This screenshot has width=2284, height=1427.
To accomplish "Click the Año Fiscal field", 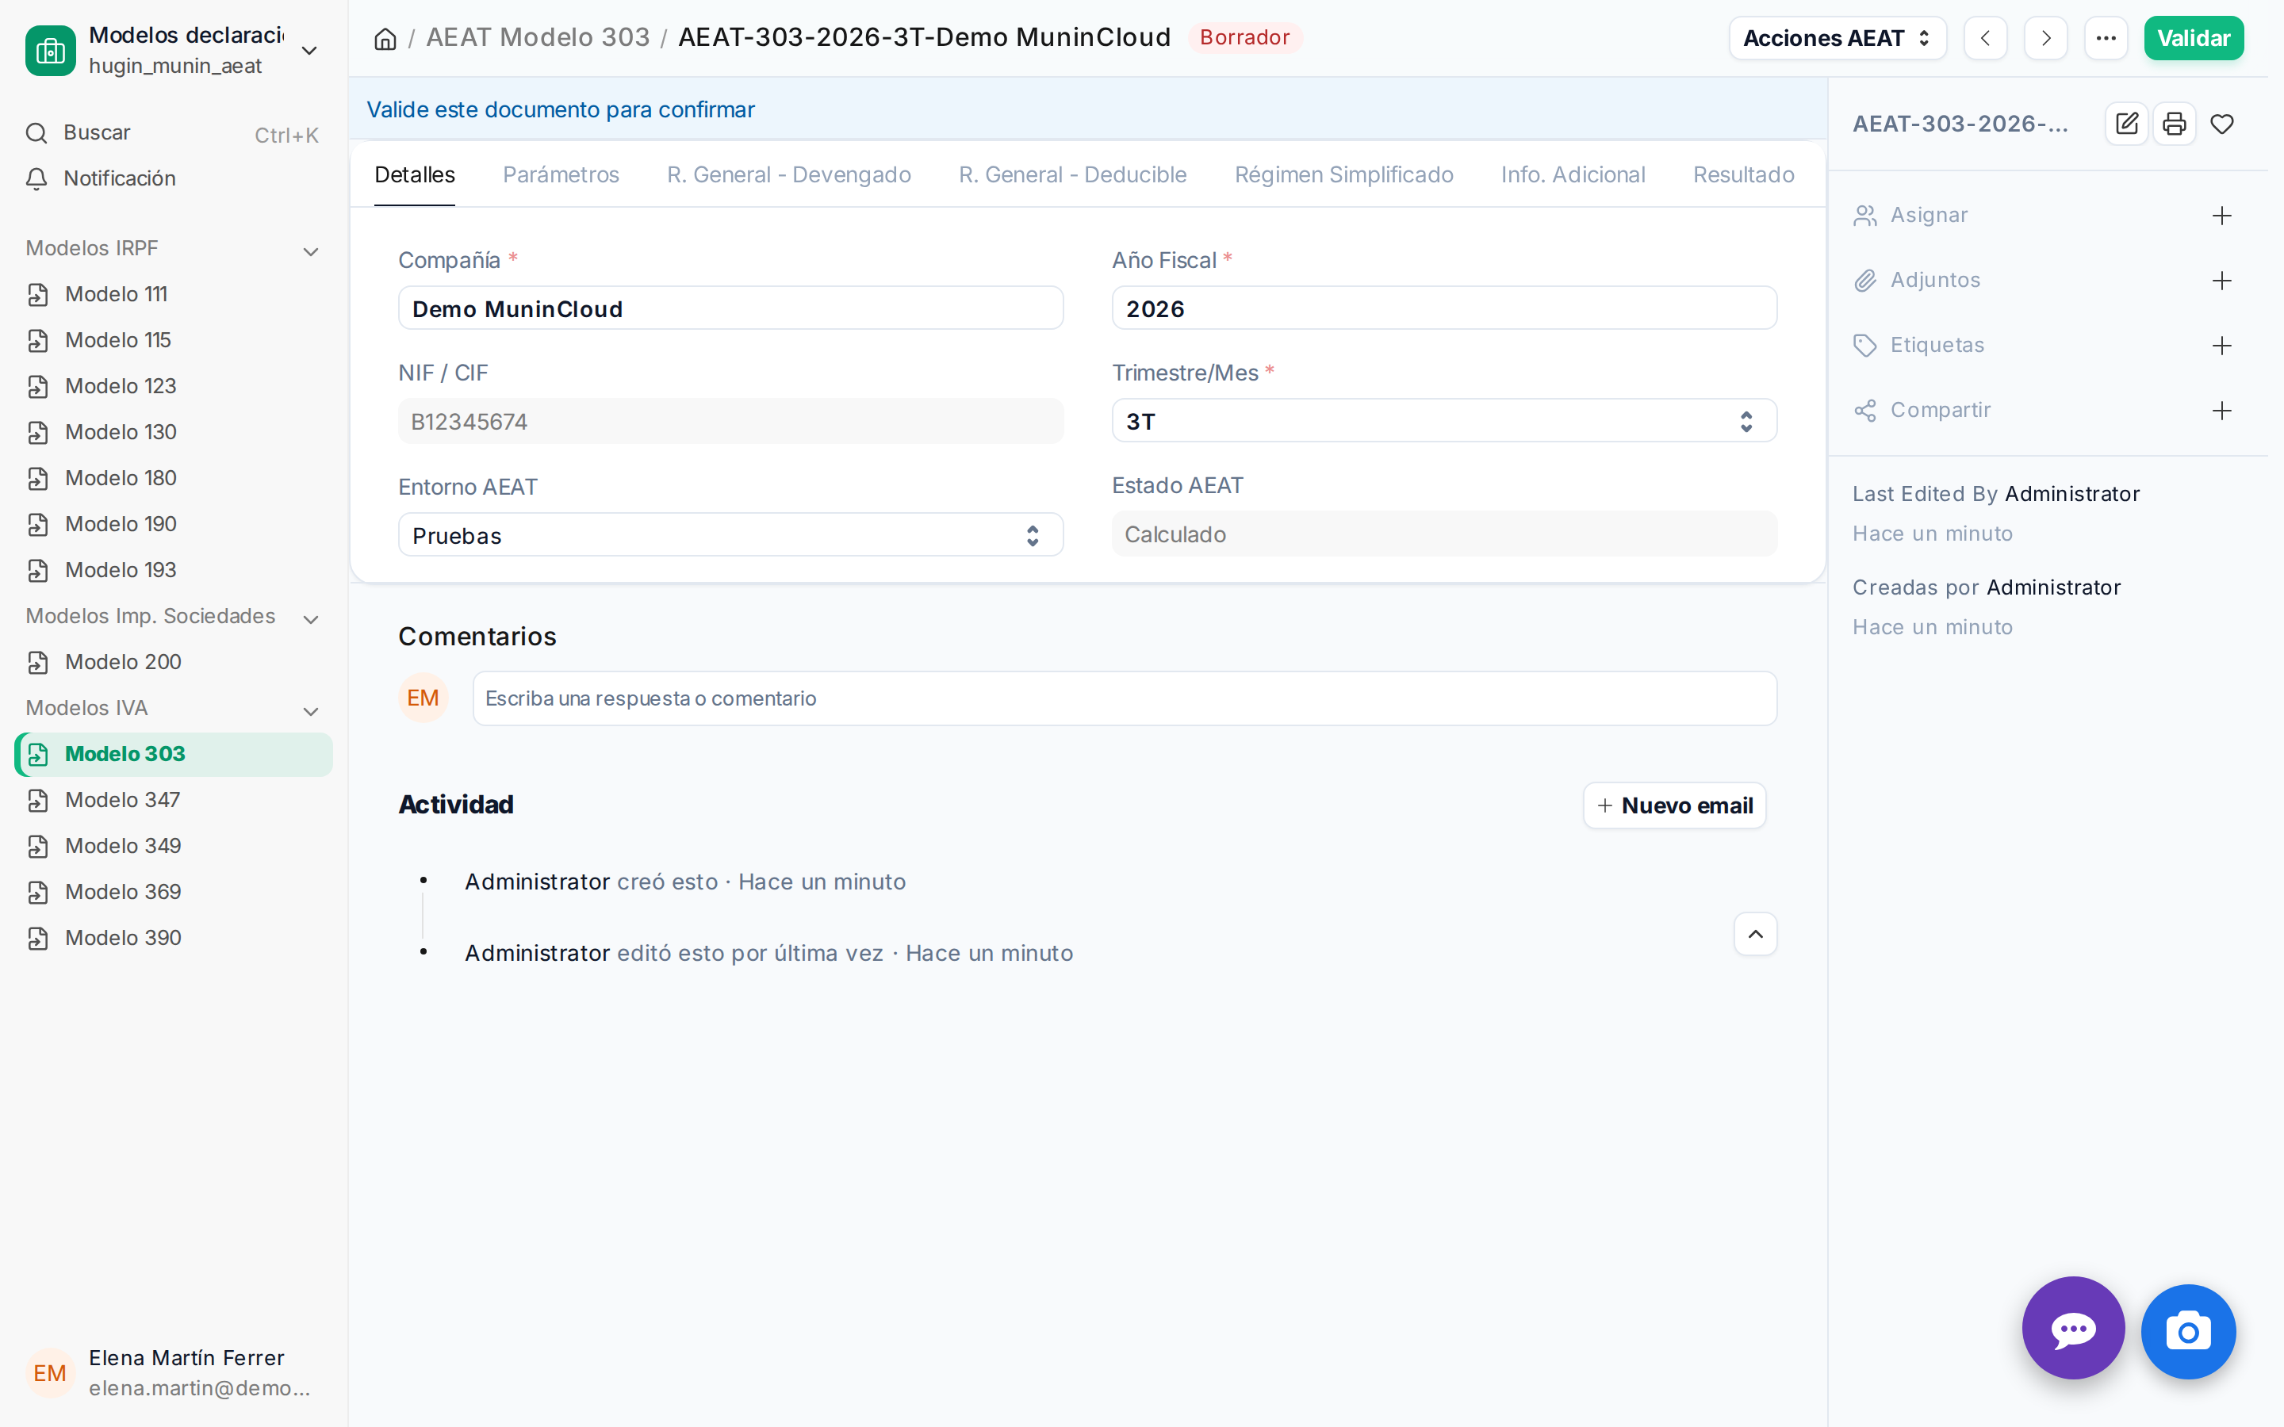I will (x=1444, y=308).
